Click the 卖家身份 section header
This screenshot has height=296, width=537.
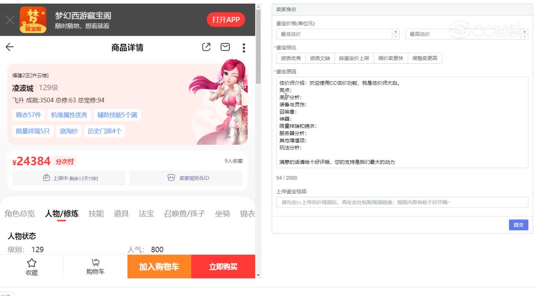286,9
